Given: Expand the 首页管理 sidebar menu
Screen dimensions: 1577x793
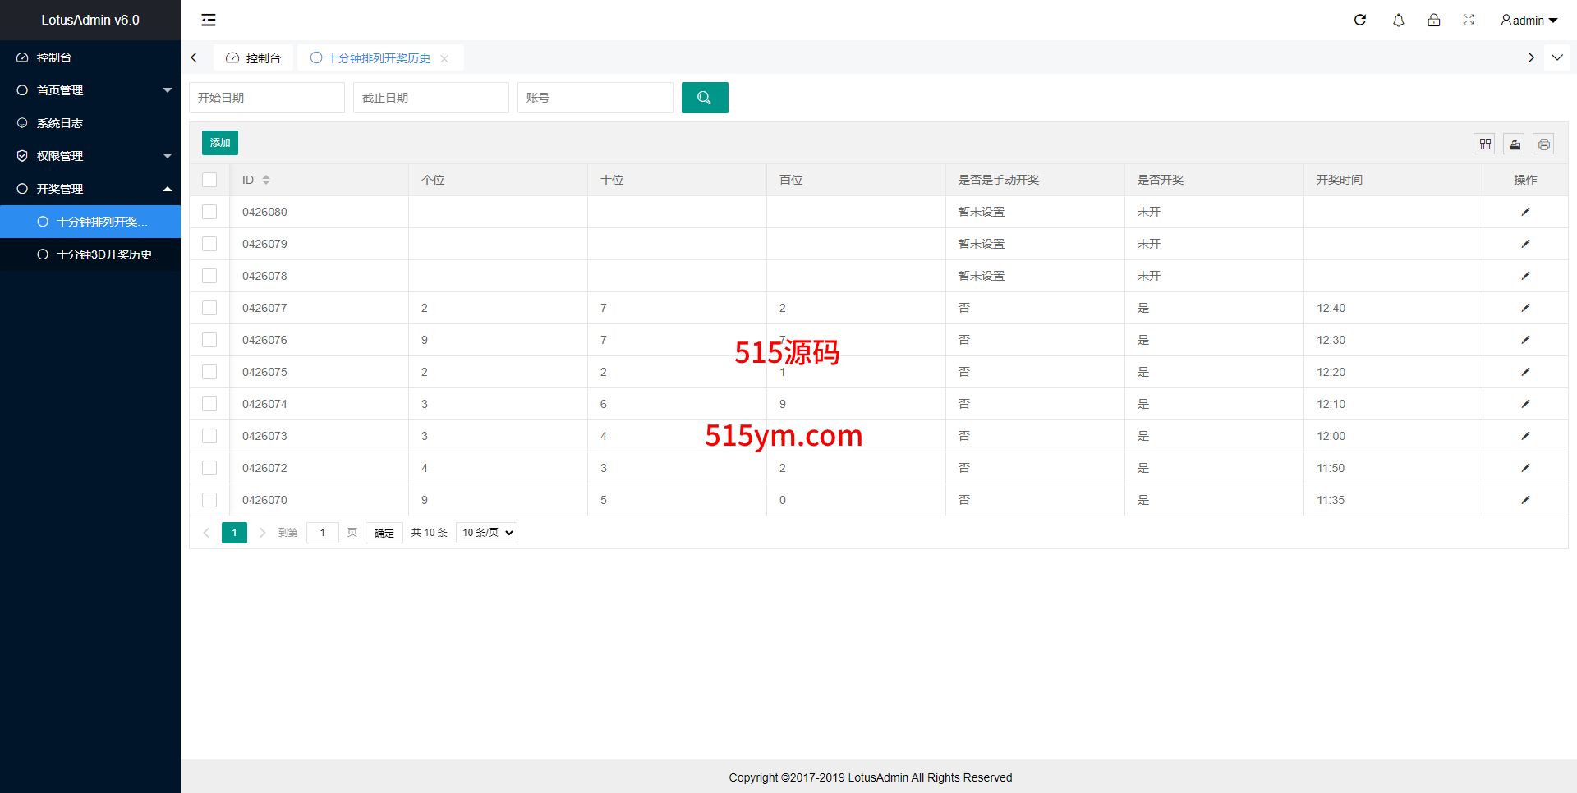Looking at the screenshot, I should click(90, 90).
